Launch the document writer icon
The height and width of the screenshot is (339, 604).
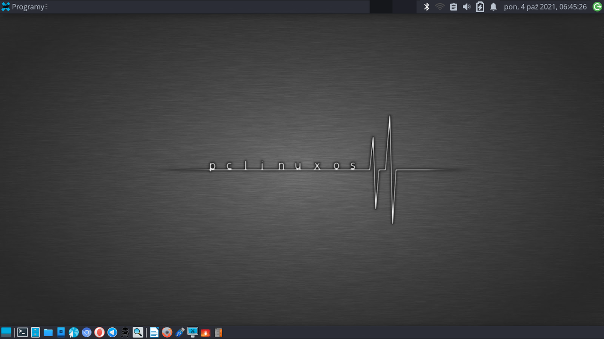tap(154, 332)
